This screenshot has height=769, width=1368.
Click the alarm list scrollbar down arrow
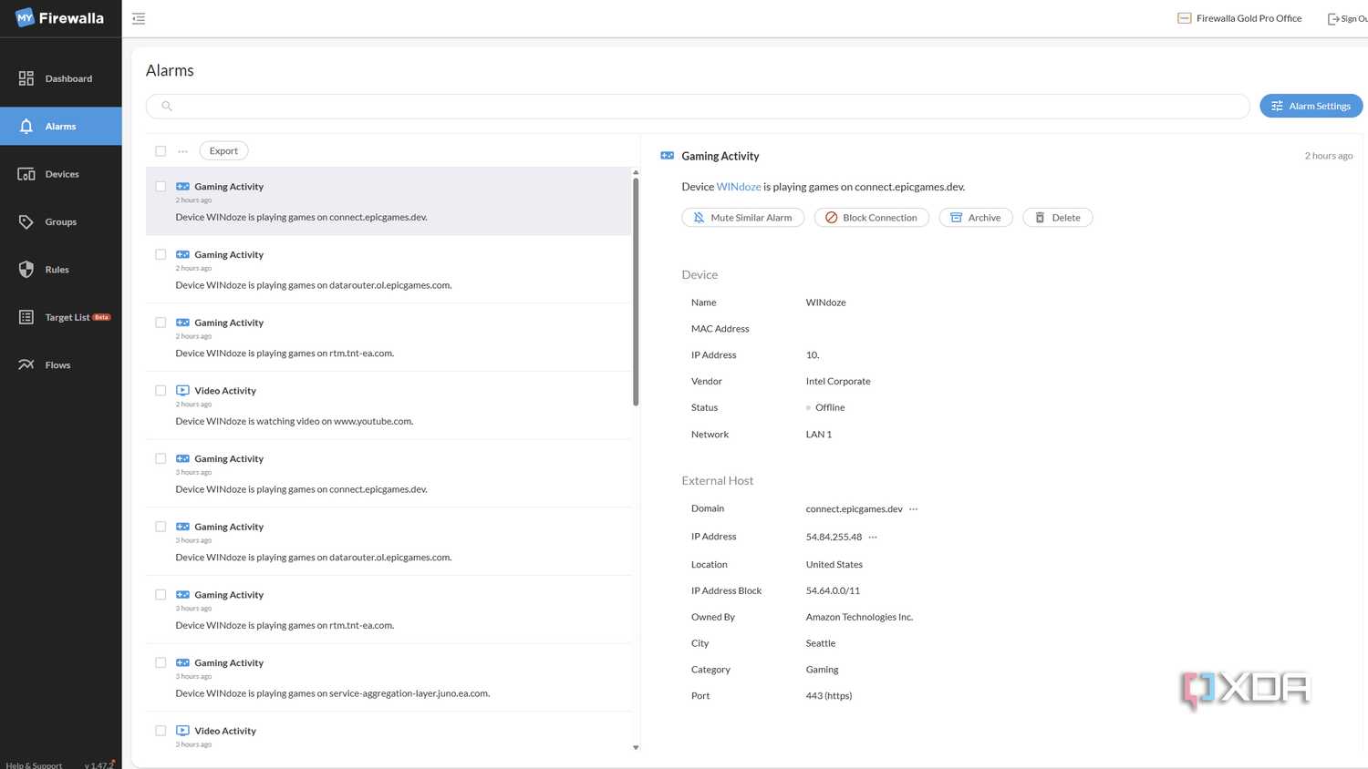[x=636, y=747]
